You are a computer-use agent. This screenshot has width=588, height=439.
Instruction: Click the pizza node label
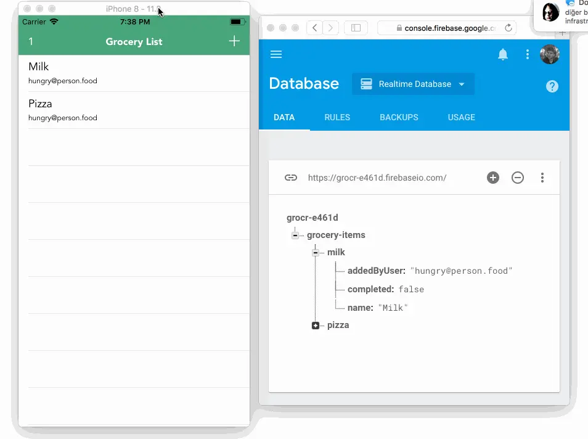(x=338, y=325)
